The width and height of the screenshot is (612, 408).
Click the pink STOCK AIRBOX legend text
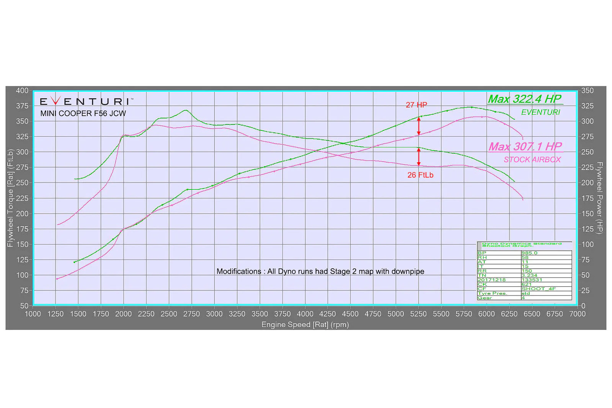[532, 160]
